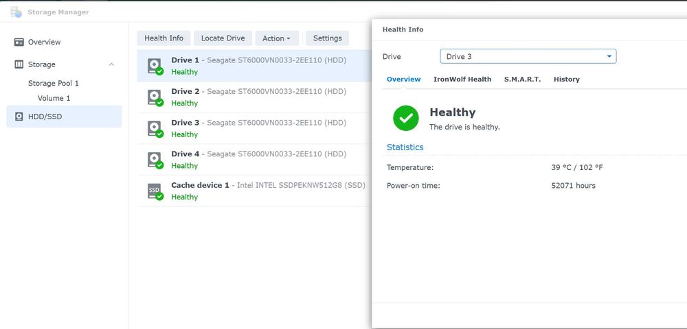Open the Settings button
Image resolution: width=687 pixels, height=329 pixels.
(x=327, y=38)
